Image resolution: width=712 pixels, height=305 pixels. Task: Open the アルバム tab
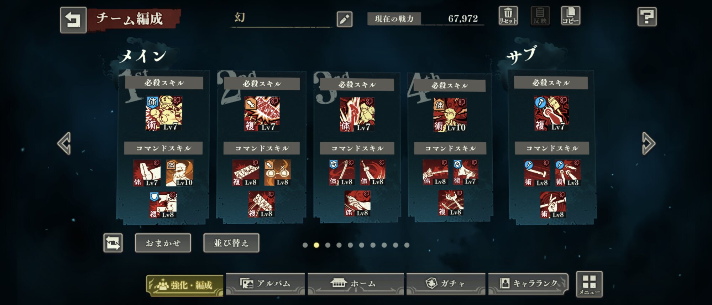pyautogui.click(x=266, y=284)
